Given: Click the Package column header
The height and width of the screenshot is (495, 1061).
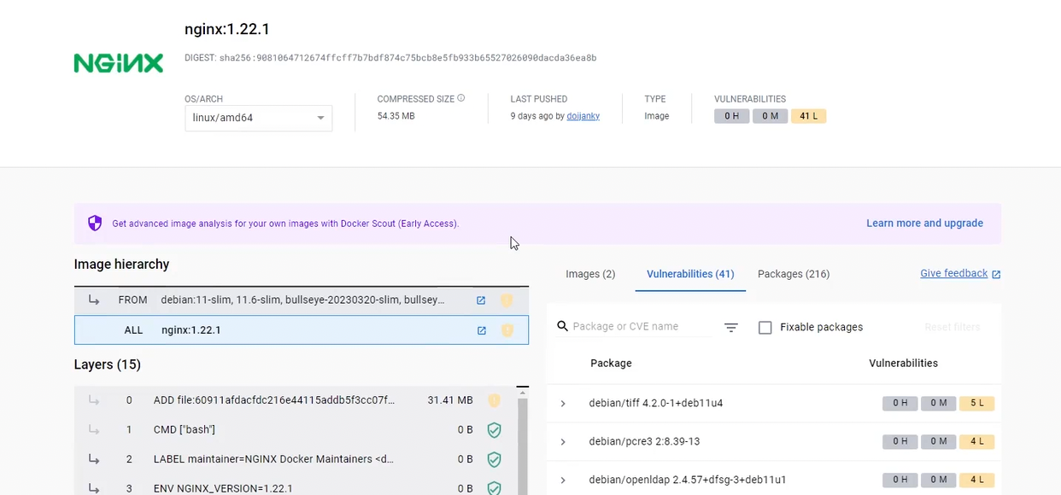Looking at the screenshot, I should click(x=611, y=364).
